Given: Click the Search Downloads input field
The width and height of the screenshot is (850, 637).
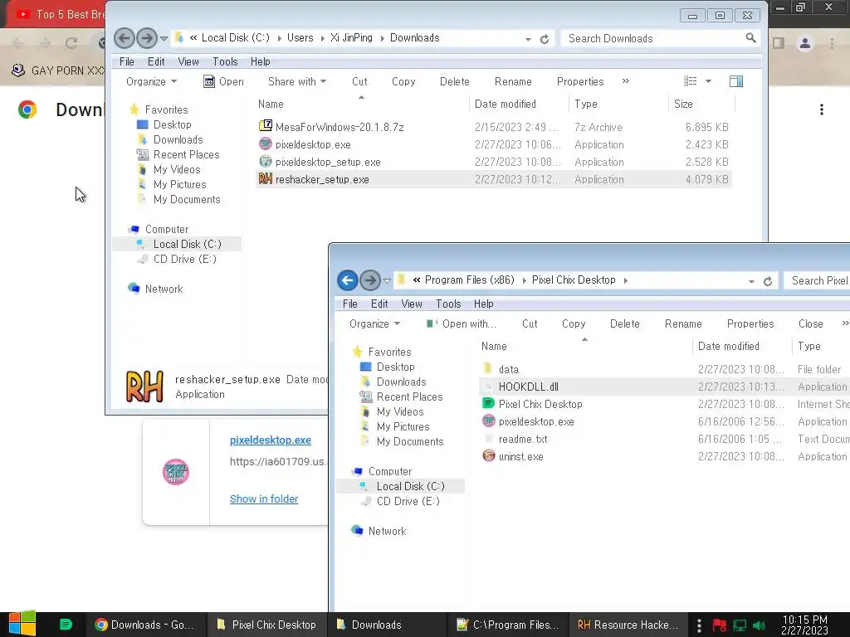Looking at the screenshot, I should click(x=653, y=38).
